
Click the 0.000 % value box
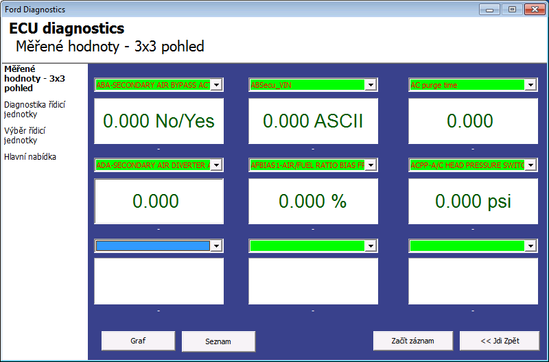pos(313,201)
